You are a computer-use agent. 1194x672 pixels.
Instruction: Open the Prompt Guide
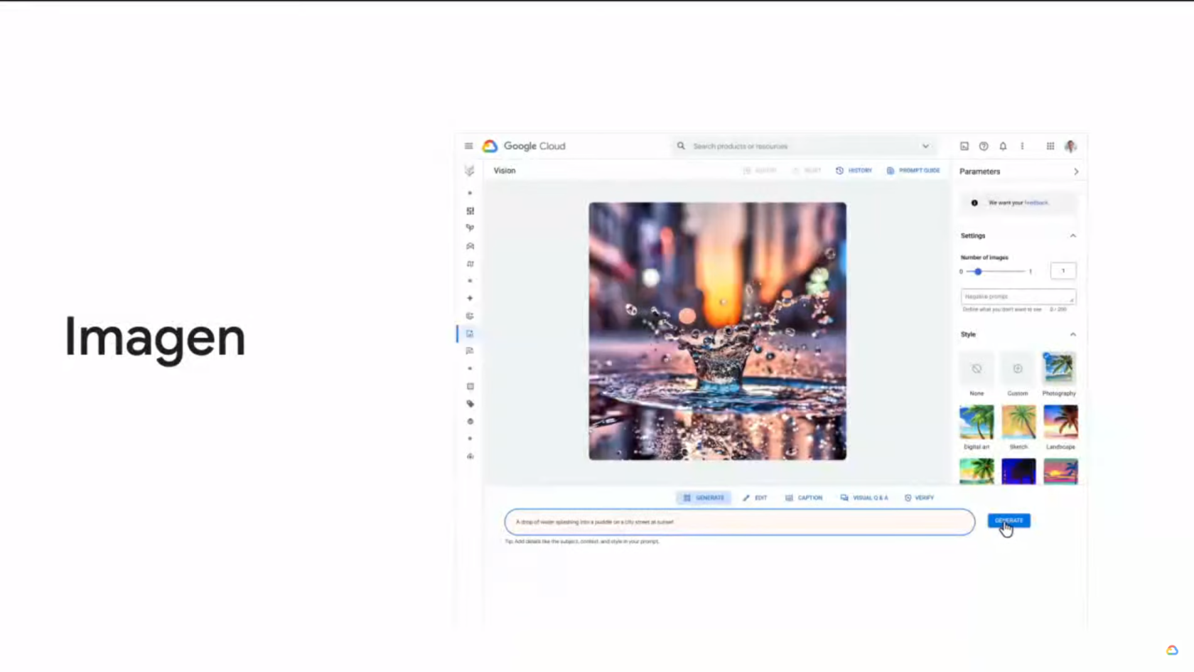(x=913, y=171)
